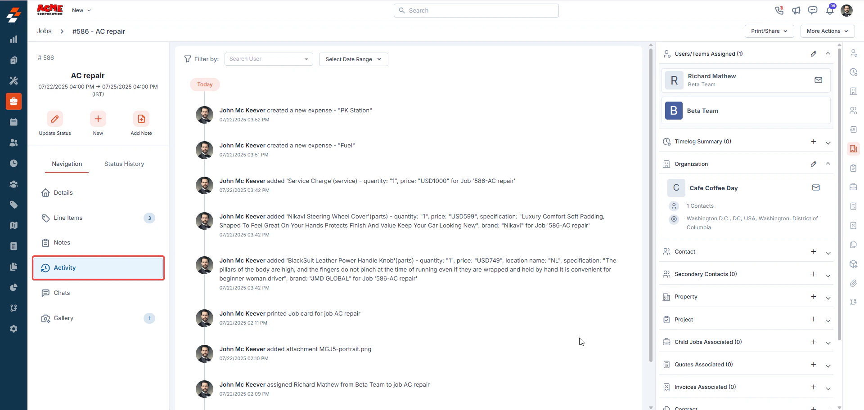This screenshot has height=410, width=864.
Task: Open the phone call icon in header
Action: pyautogui.click(x=779, y=10)
